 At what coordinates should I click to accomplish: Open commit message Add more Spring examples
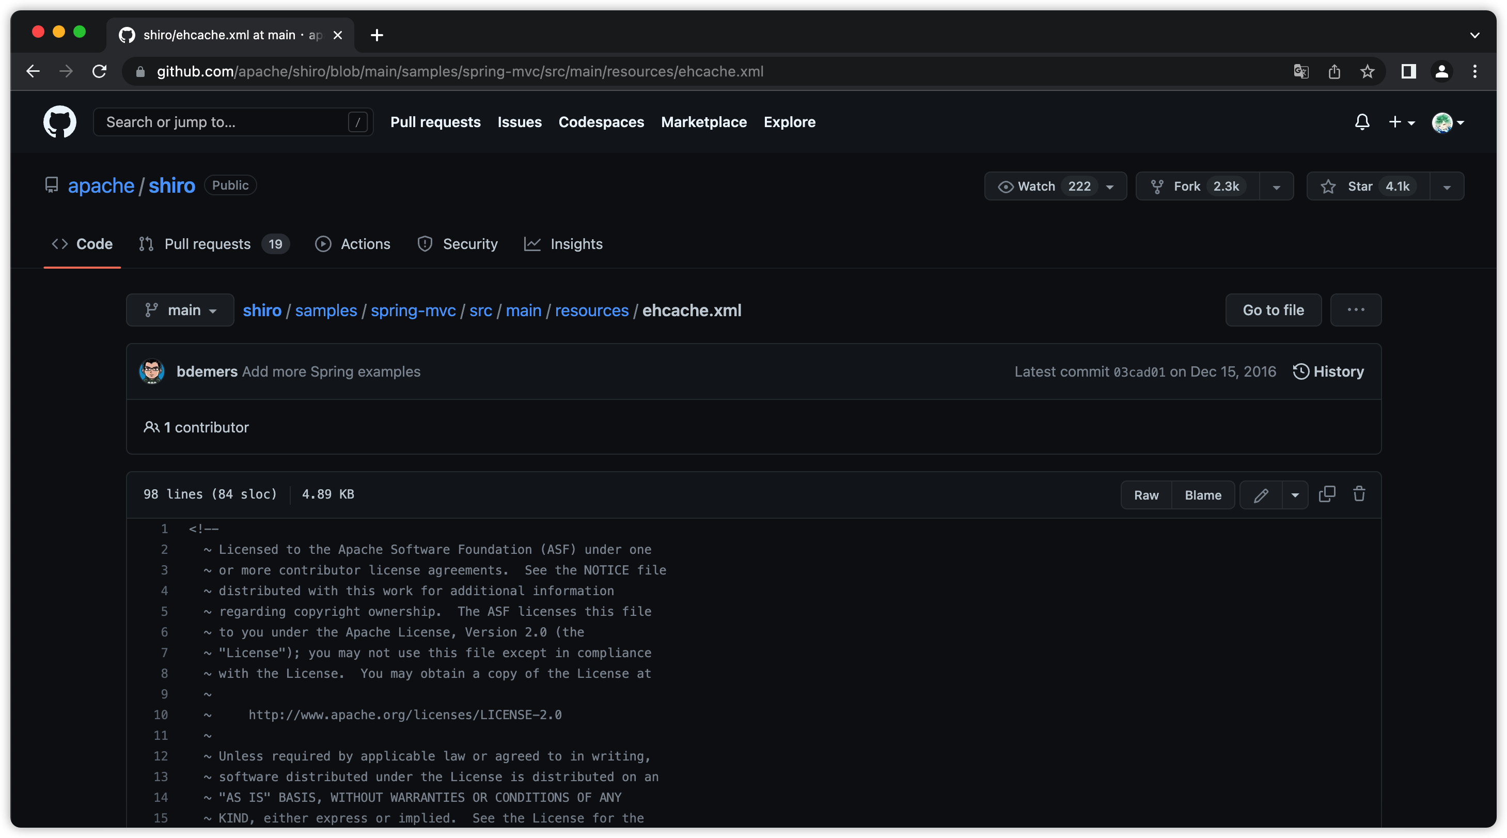click(331, 371)
